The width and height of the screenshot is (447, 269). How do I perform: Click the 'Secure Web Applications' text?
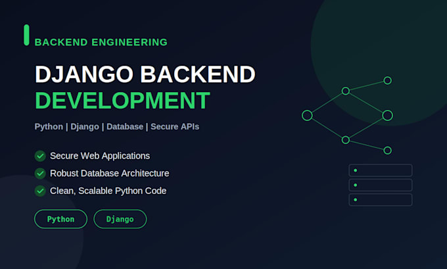[100, 156]
